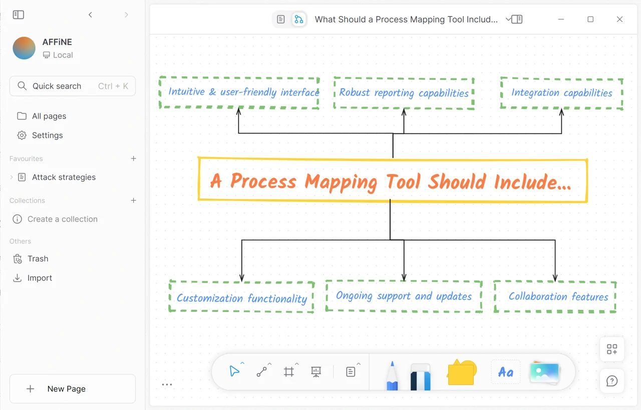Open the page title dropdown chevron

pyautogui.click(x=508, y=19)
